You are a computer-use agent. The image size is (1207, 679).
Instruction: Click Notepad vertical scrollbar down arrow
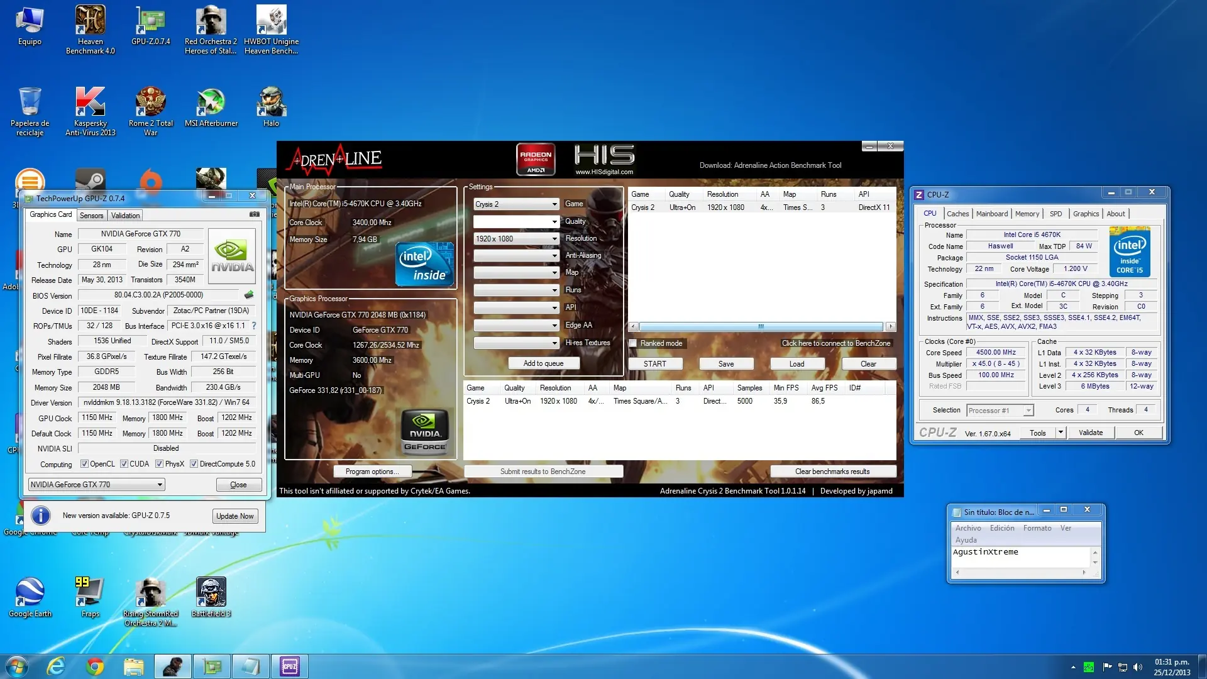pyautogui.click(x=1095, y=563)
